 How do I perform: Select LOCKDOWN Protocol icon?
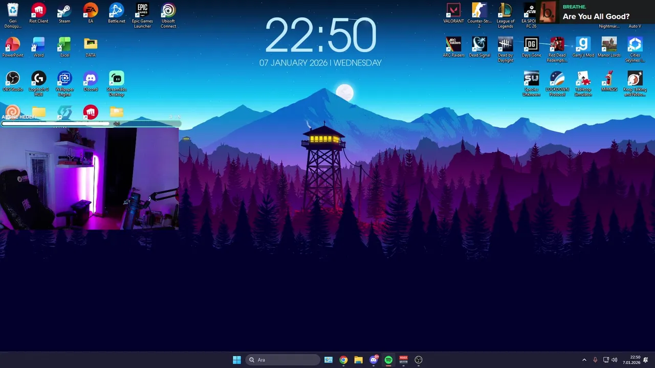click(x=557, y=84)
